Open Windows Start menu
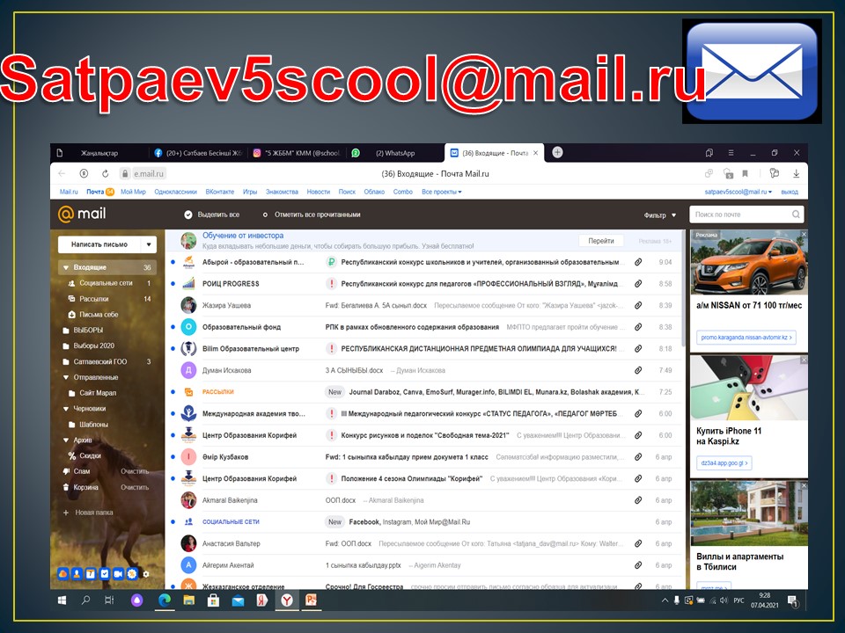Image resolution: width=845 pixels, height=633 pixels. [62, 600]
